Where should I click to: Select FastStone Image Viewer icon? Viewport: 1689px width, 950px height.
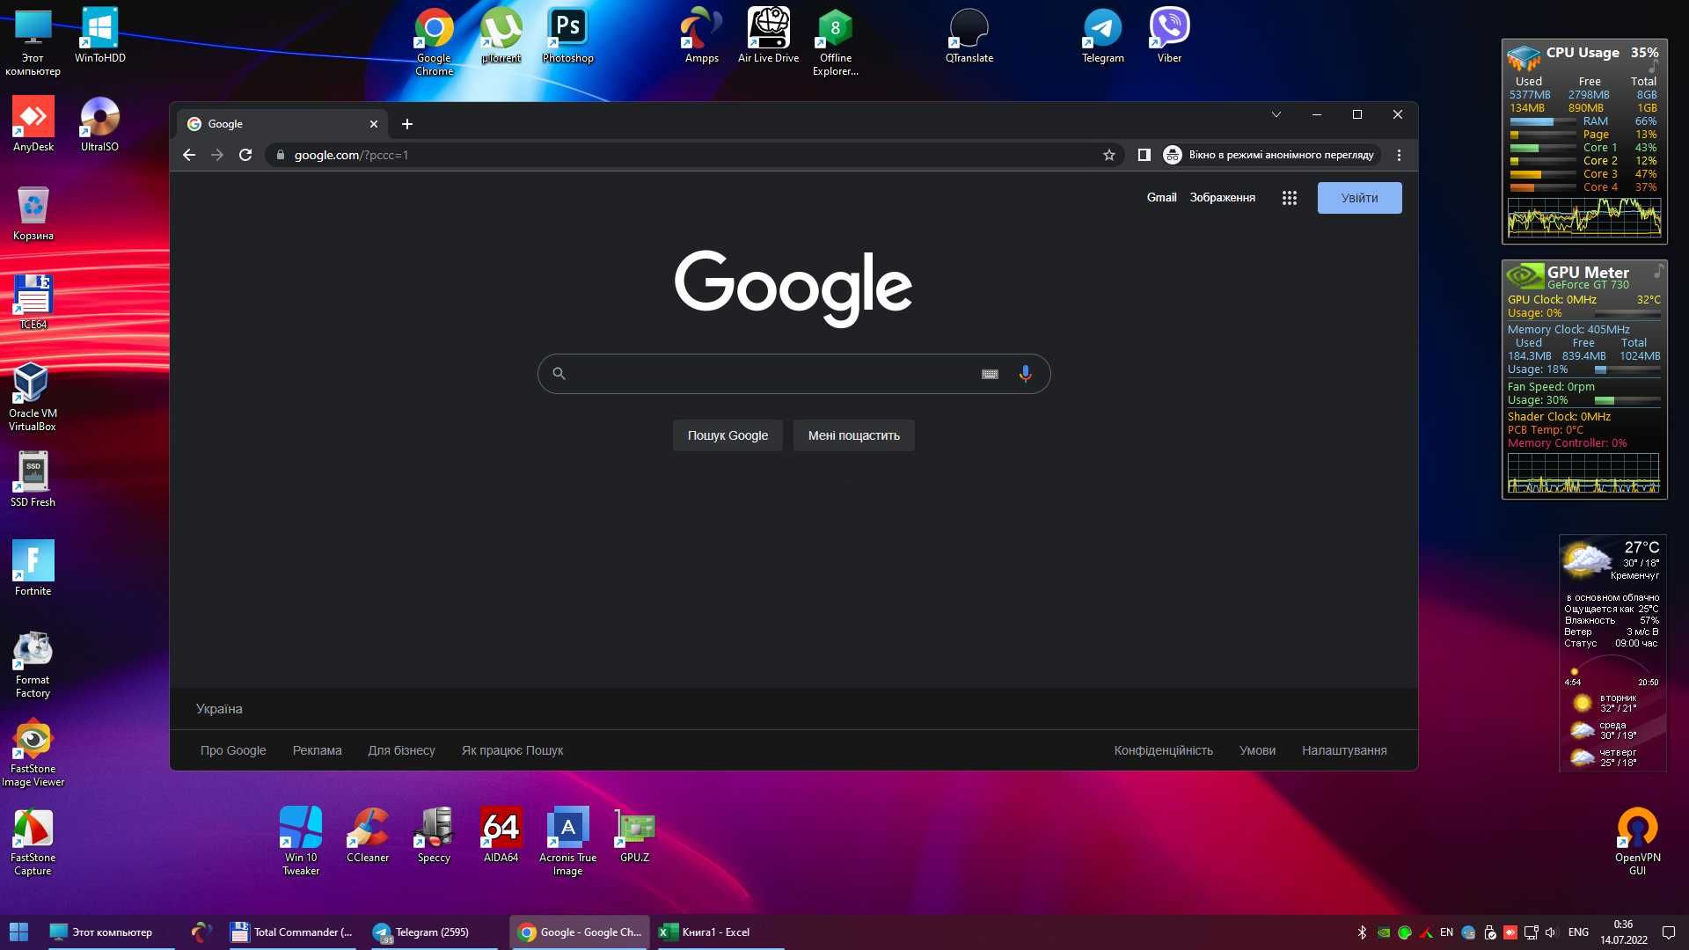coord(33,753)
